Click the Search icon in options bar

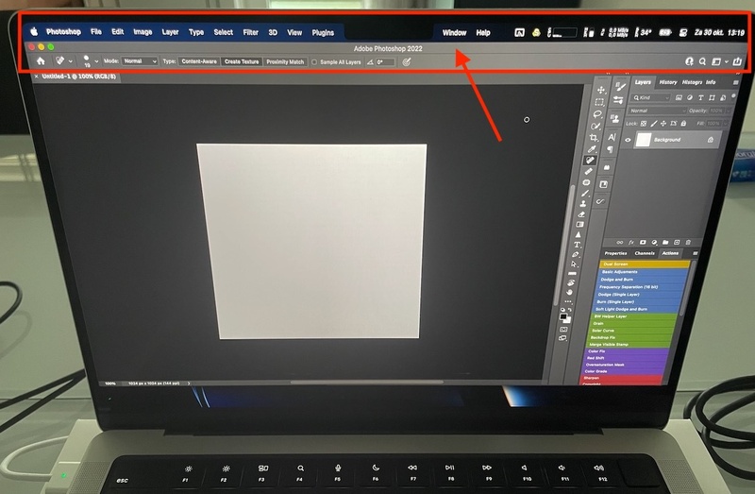(702, 61)
